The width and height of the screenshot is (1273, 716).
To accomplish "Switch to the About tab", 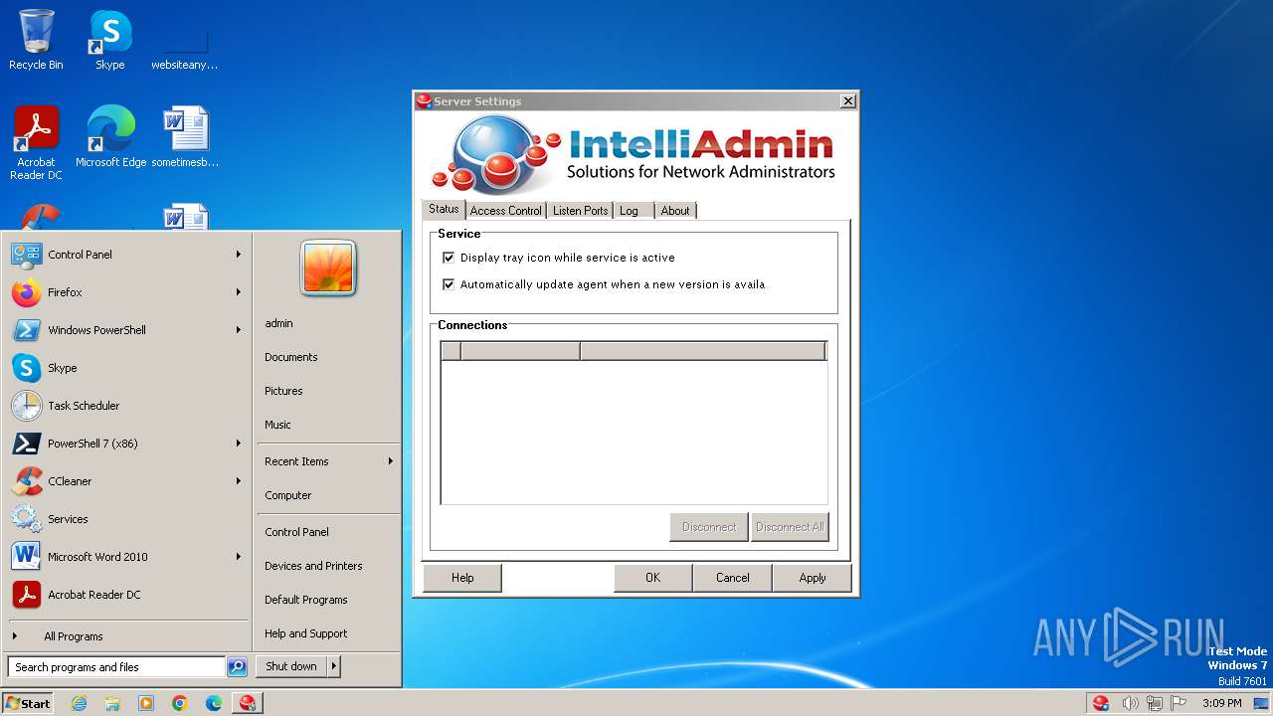I will click(675, 211).
